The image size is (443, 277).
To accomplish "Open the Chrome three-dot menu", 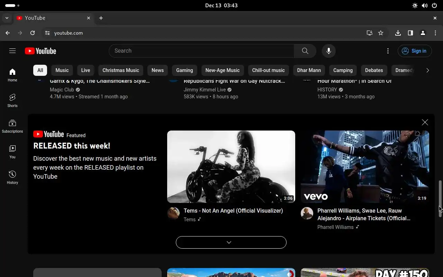I will tap(435, 33).
